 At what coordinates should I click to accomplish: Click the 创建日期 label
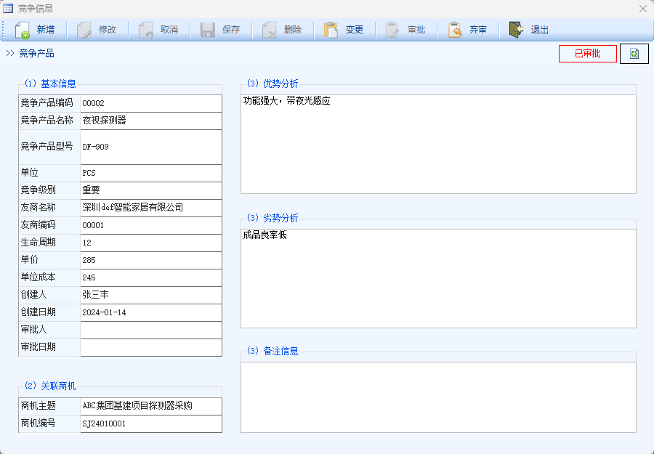38,312
